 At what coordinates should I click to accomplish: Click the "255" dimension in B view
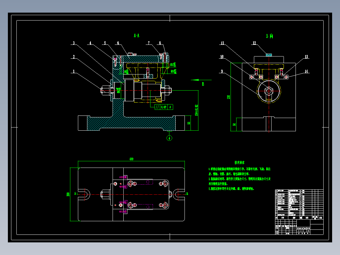[229, 97]
